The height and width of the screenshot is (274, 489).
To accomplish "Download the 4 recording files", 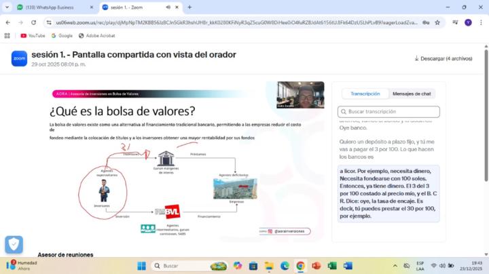I will 443,58.
